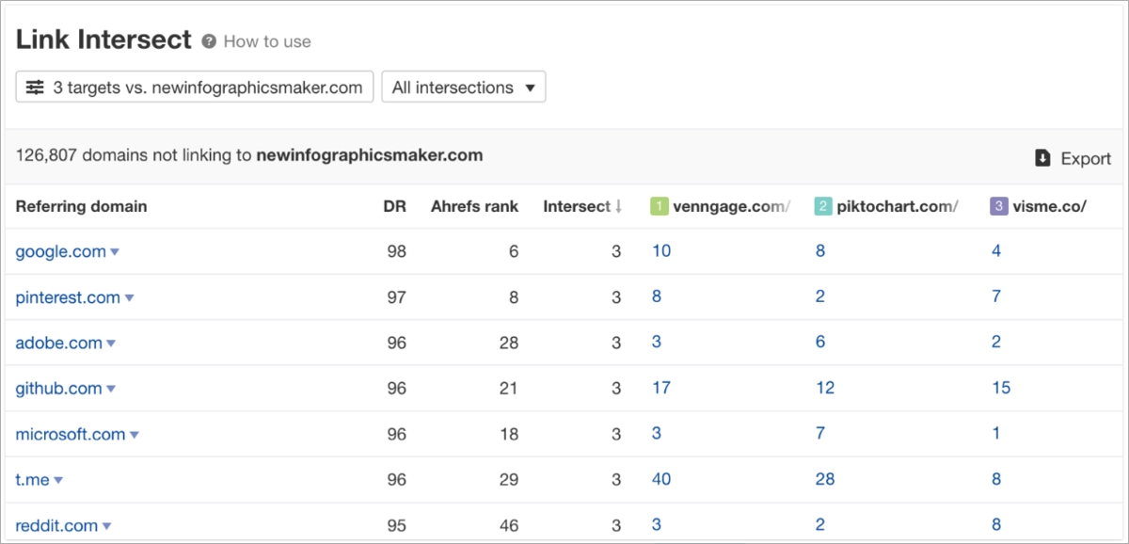Sort the table by the Referring domain header
Screen dimensions: 1129x544
point(81,206)
